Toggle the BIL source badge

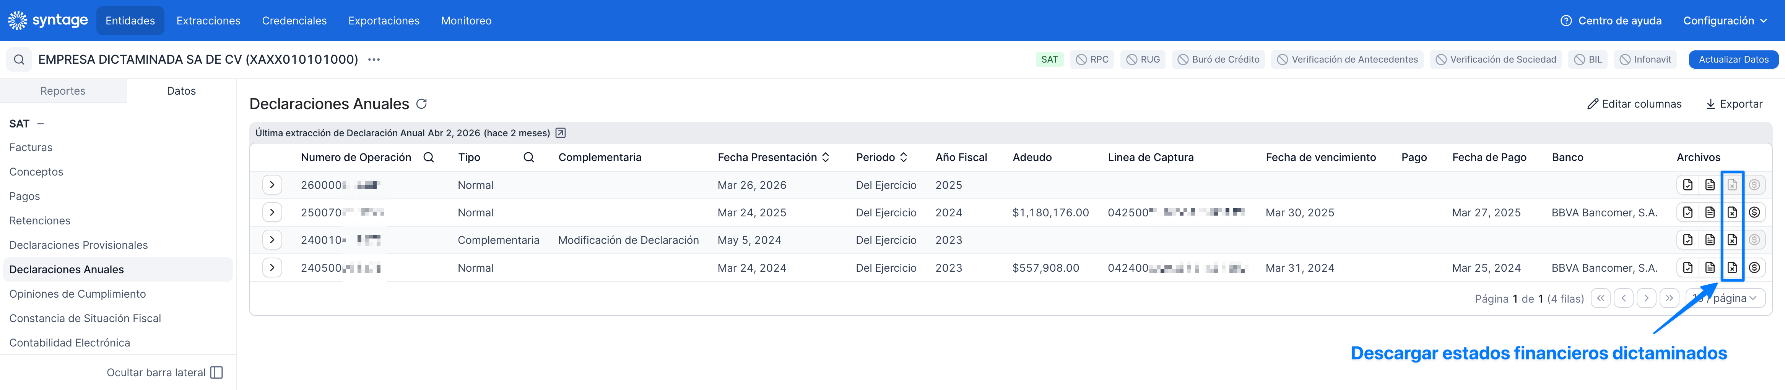pyautogui.click(x=1588, y=60)
